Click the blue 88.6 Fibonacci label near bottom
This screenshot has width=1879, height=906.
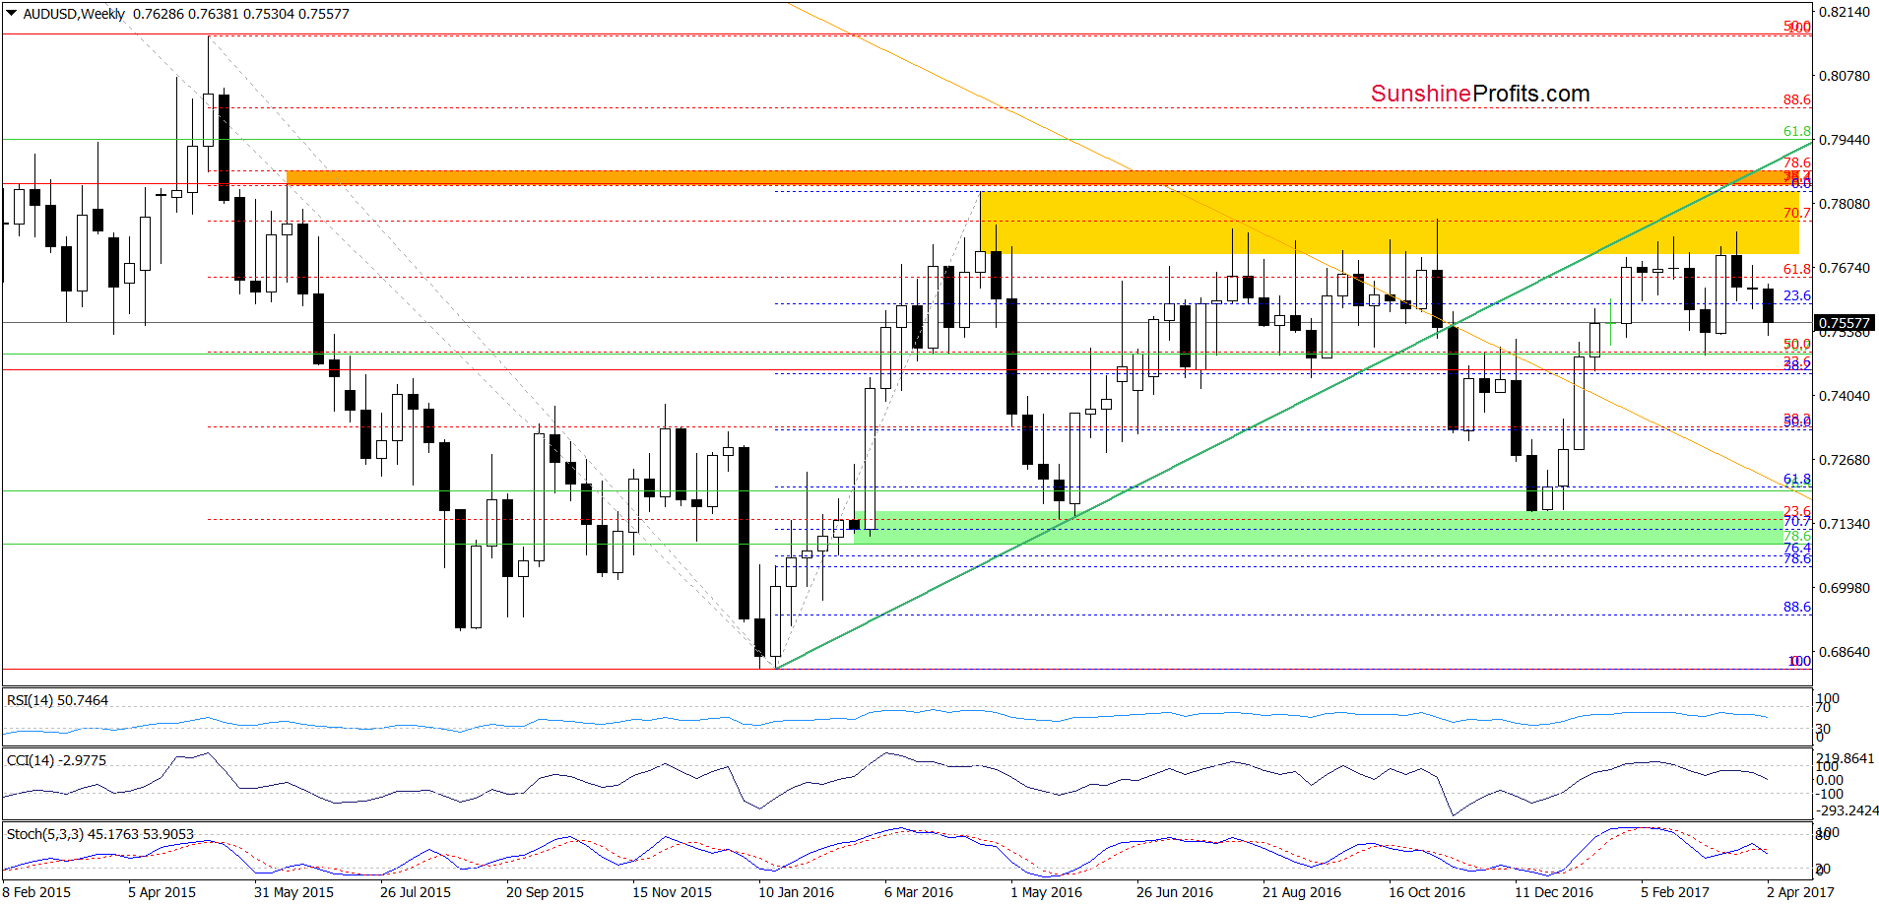coord(1797,607)
